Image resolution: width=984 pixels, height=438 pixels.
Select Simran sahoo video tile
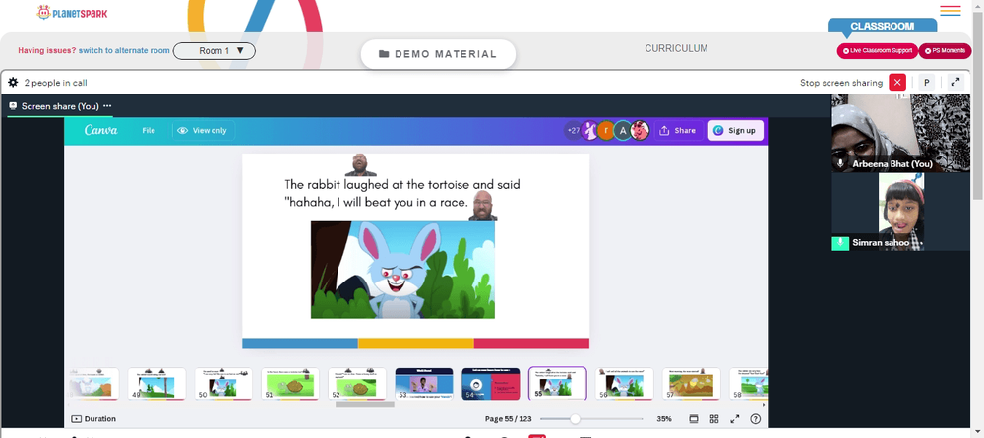pos(900,212)
